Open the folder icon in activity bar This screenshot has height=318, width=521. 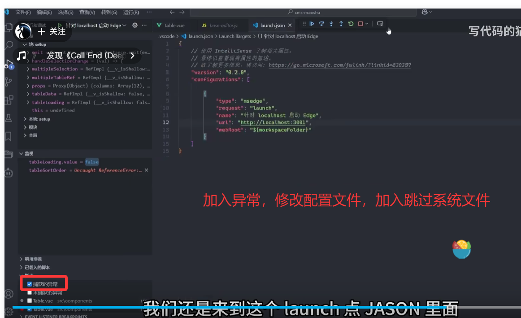coord(9,154)
